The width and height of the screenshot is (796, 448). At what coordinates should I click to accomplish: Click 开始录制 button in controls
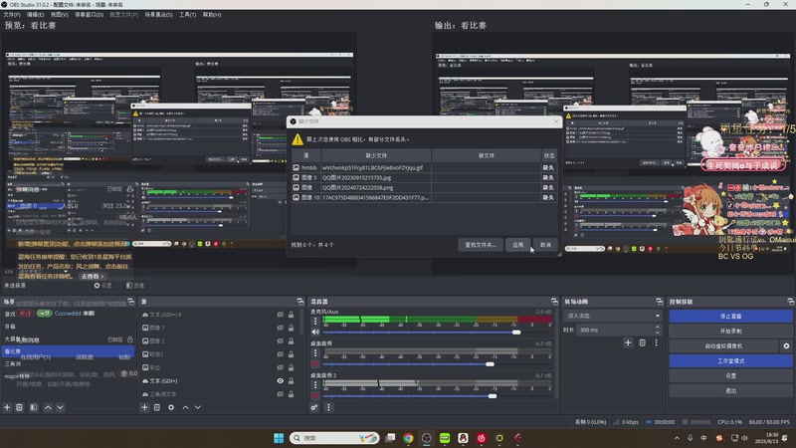730,331
